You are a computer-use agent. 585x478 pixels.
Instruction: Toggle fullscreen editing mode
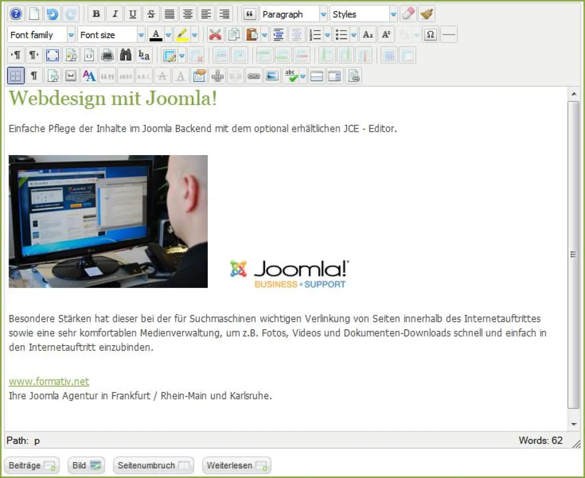pyautogui.click(x=52, y=55)
